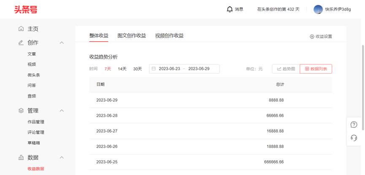Switch to the 图文创作收益 tab
The image size is (365, 175).
pos(132,35)
